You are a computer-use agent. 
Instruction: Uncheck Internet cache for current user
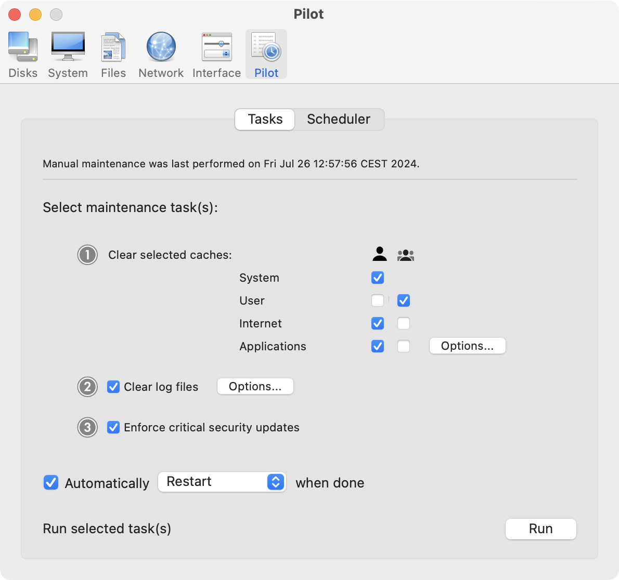(378, 324)
